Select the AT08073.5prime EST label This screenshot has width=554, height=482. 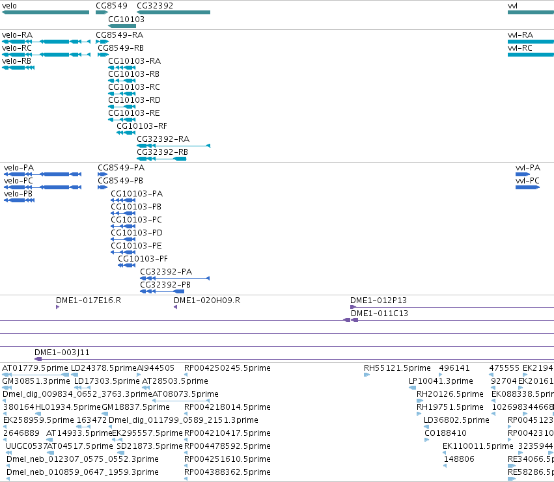coord(186,394)
